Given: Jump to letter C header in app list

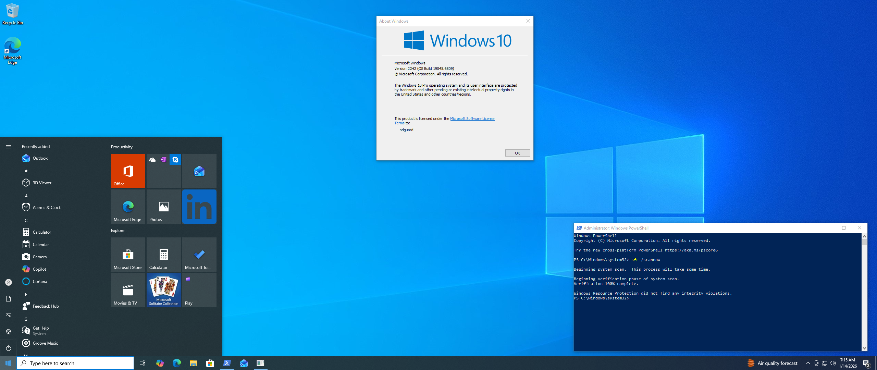Looking at the screenshot, I should (x=26, y=220).
